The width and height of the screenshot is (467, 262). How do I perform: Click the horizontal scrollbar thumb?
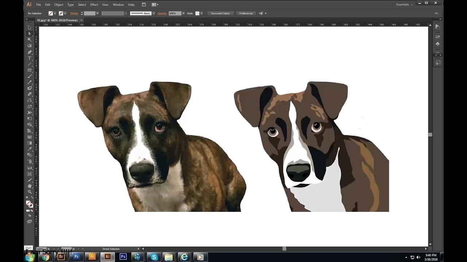(x=284, y=249)
